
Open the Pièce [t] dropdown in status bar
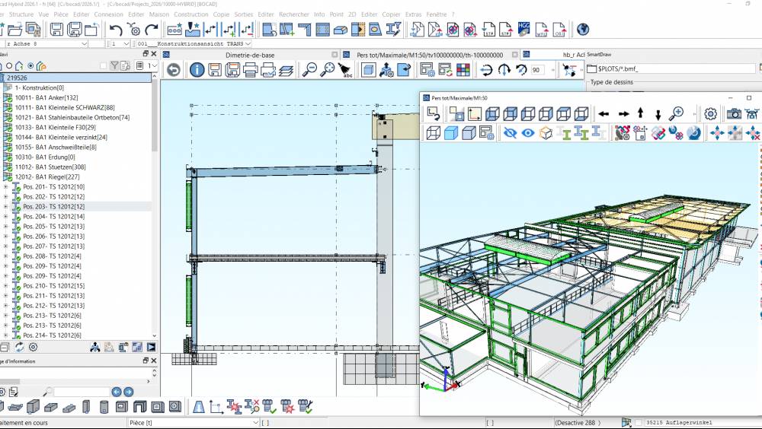[255, 422]
